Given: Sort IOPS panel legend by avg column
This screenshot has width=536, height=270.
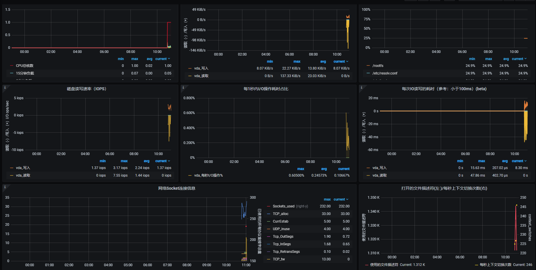Looking at the screenshot, I should [x=147, y=161].
